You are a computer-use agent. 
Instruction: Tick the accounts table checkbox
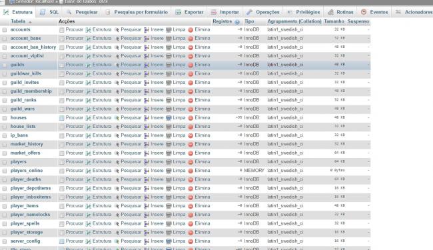5,30
